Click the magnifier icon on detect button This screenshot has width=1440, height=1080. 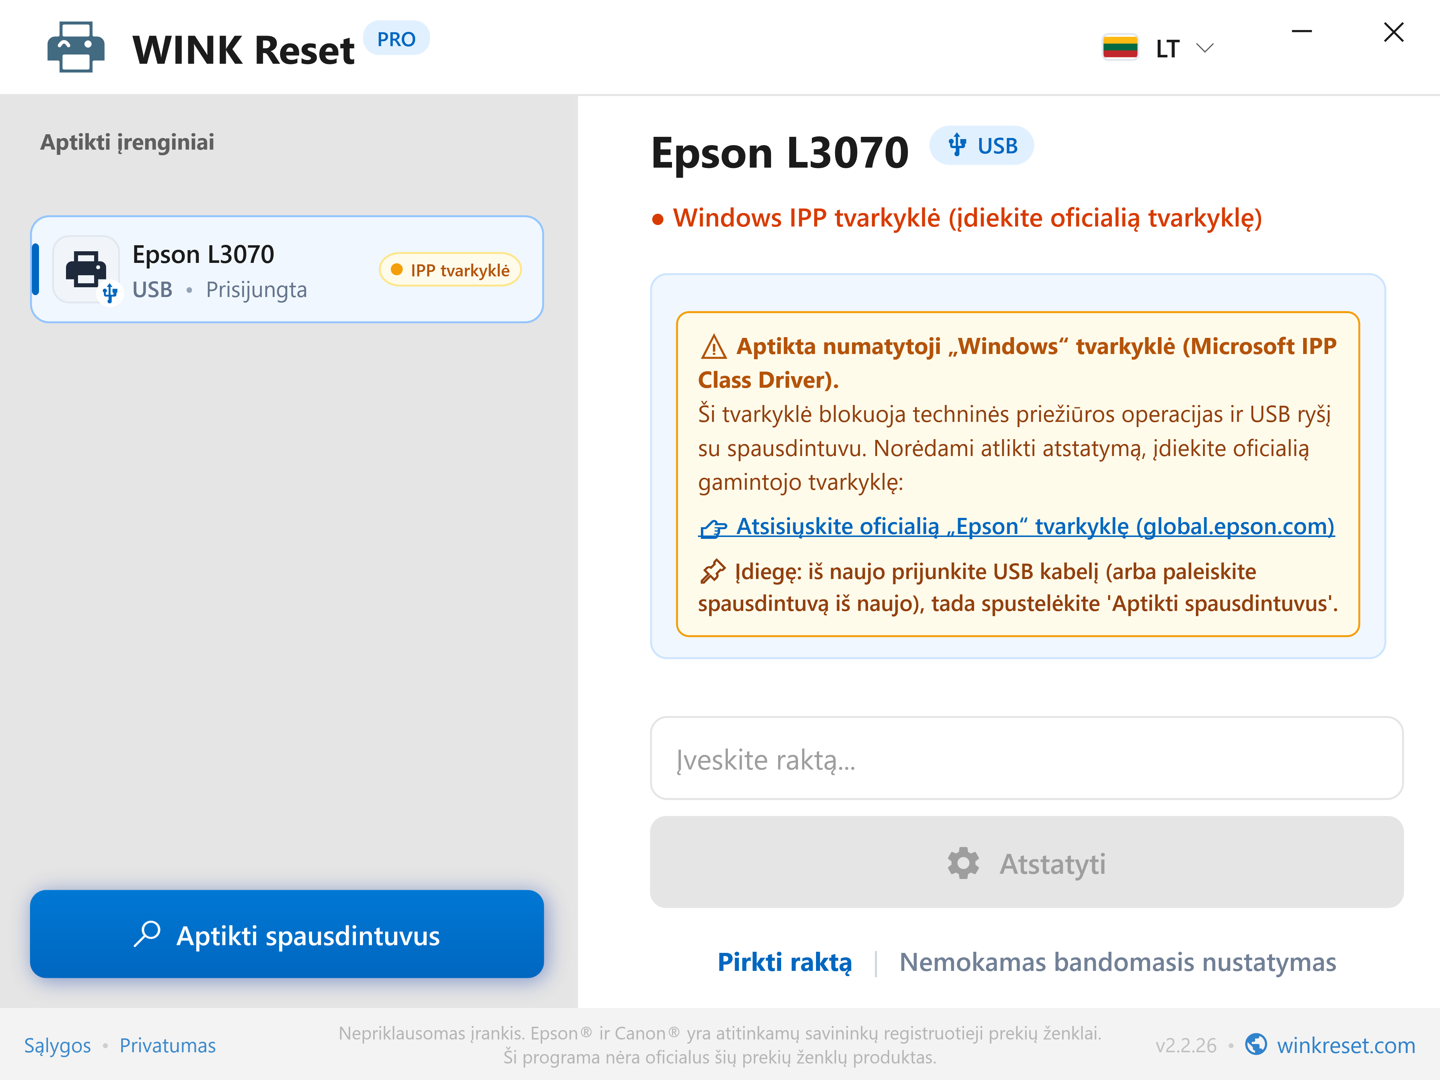click(x=148, y=933)
